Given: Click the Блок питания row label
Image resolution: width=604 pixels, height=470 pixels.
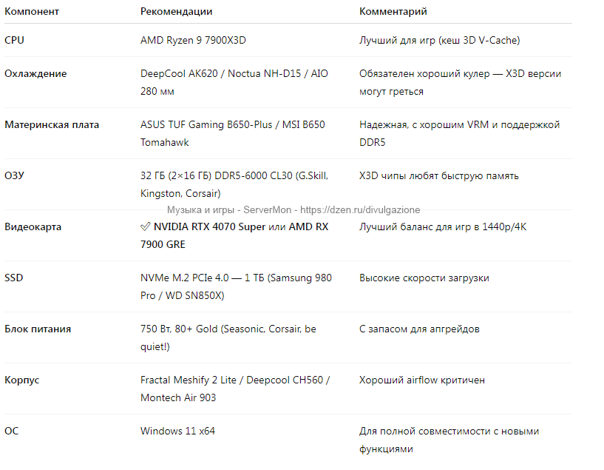Looking at the screenshot, I should 38,329.
